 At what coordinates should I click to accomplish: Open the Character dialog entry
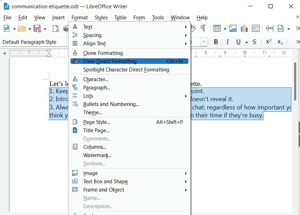[x=129, y=79]
